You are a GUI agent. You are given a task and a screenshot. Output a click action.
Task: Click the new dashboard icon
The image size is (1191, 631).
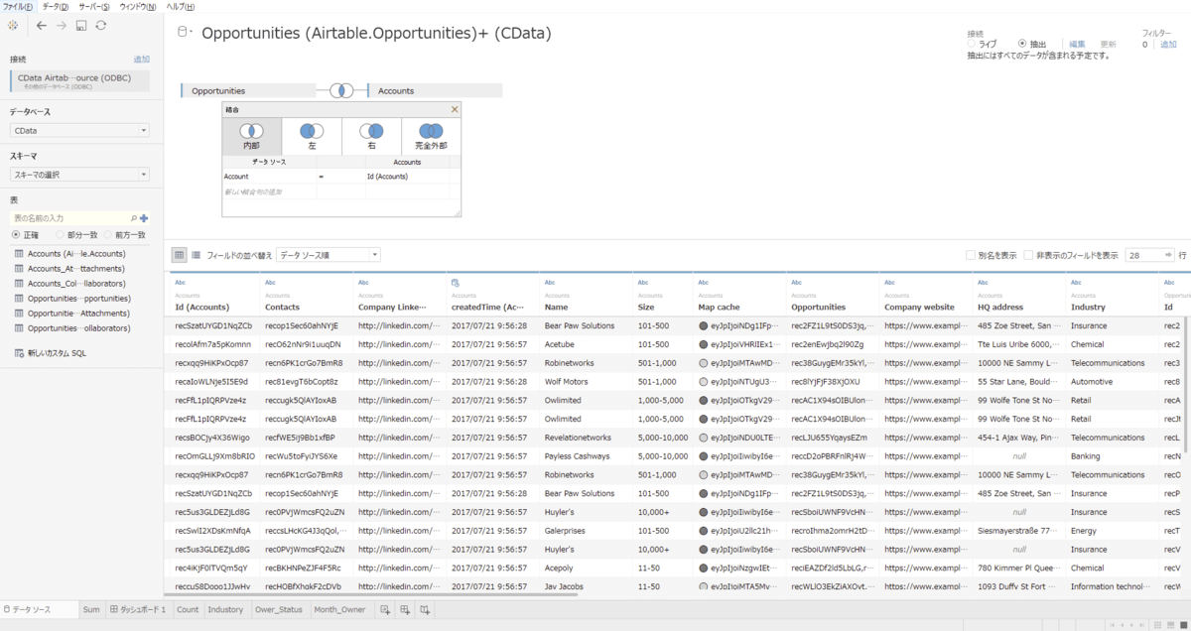pos(406,609)
